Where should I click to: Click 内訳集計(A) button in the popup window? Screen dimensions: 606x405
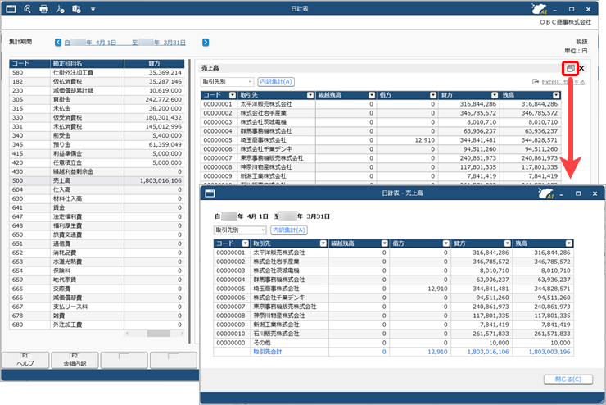click(289, 230)
